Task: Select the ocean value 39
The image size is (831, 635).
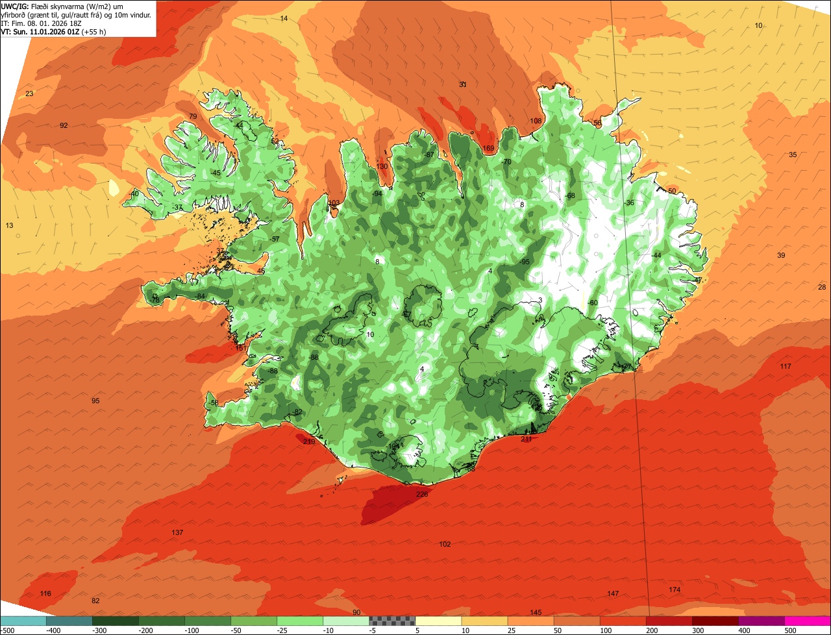Action: tap(781, 255)
